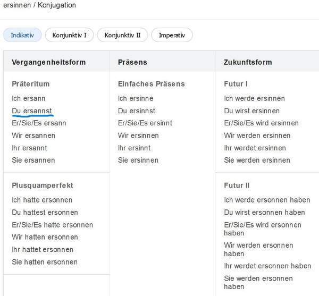Click 'Ihr werdet ersonnen haben' entry
The image size is (319, 296).
[x=267, y=266]
